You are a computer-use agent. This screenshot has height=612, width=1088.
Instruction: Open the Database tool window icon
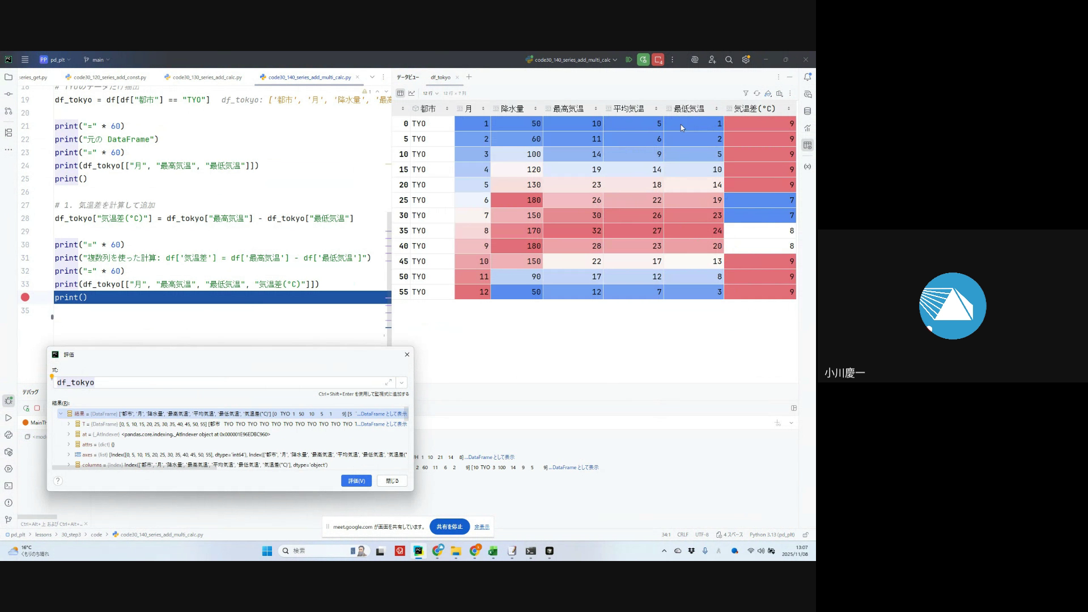(807, 111)
